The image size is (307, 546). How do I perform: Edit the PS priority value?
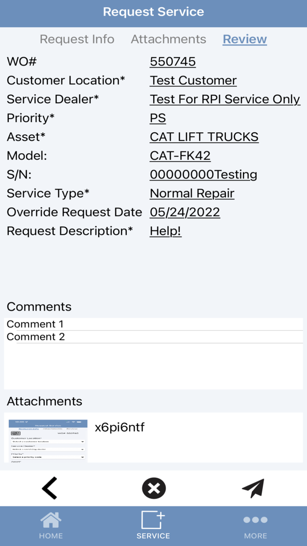tap(157, 118)
